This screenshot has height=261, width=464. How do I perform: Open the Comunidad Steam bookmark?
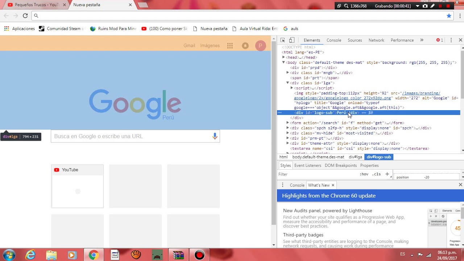[x=61, y=29]
